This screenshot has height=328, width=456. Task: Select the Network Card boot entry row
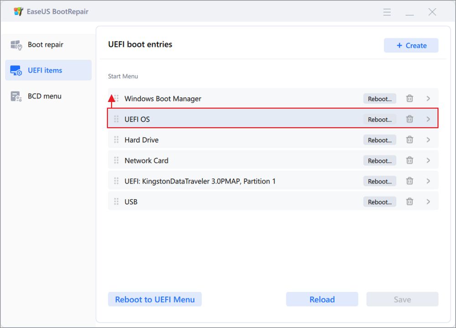[x=228, y=161]
